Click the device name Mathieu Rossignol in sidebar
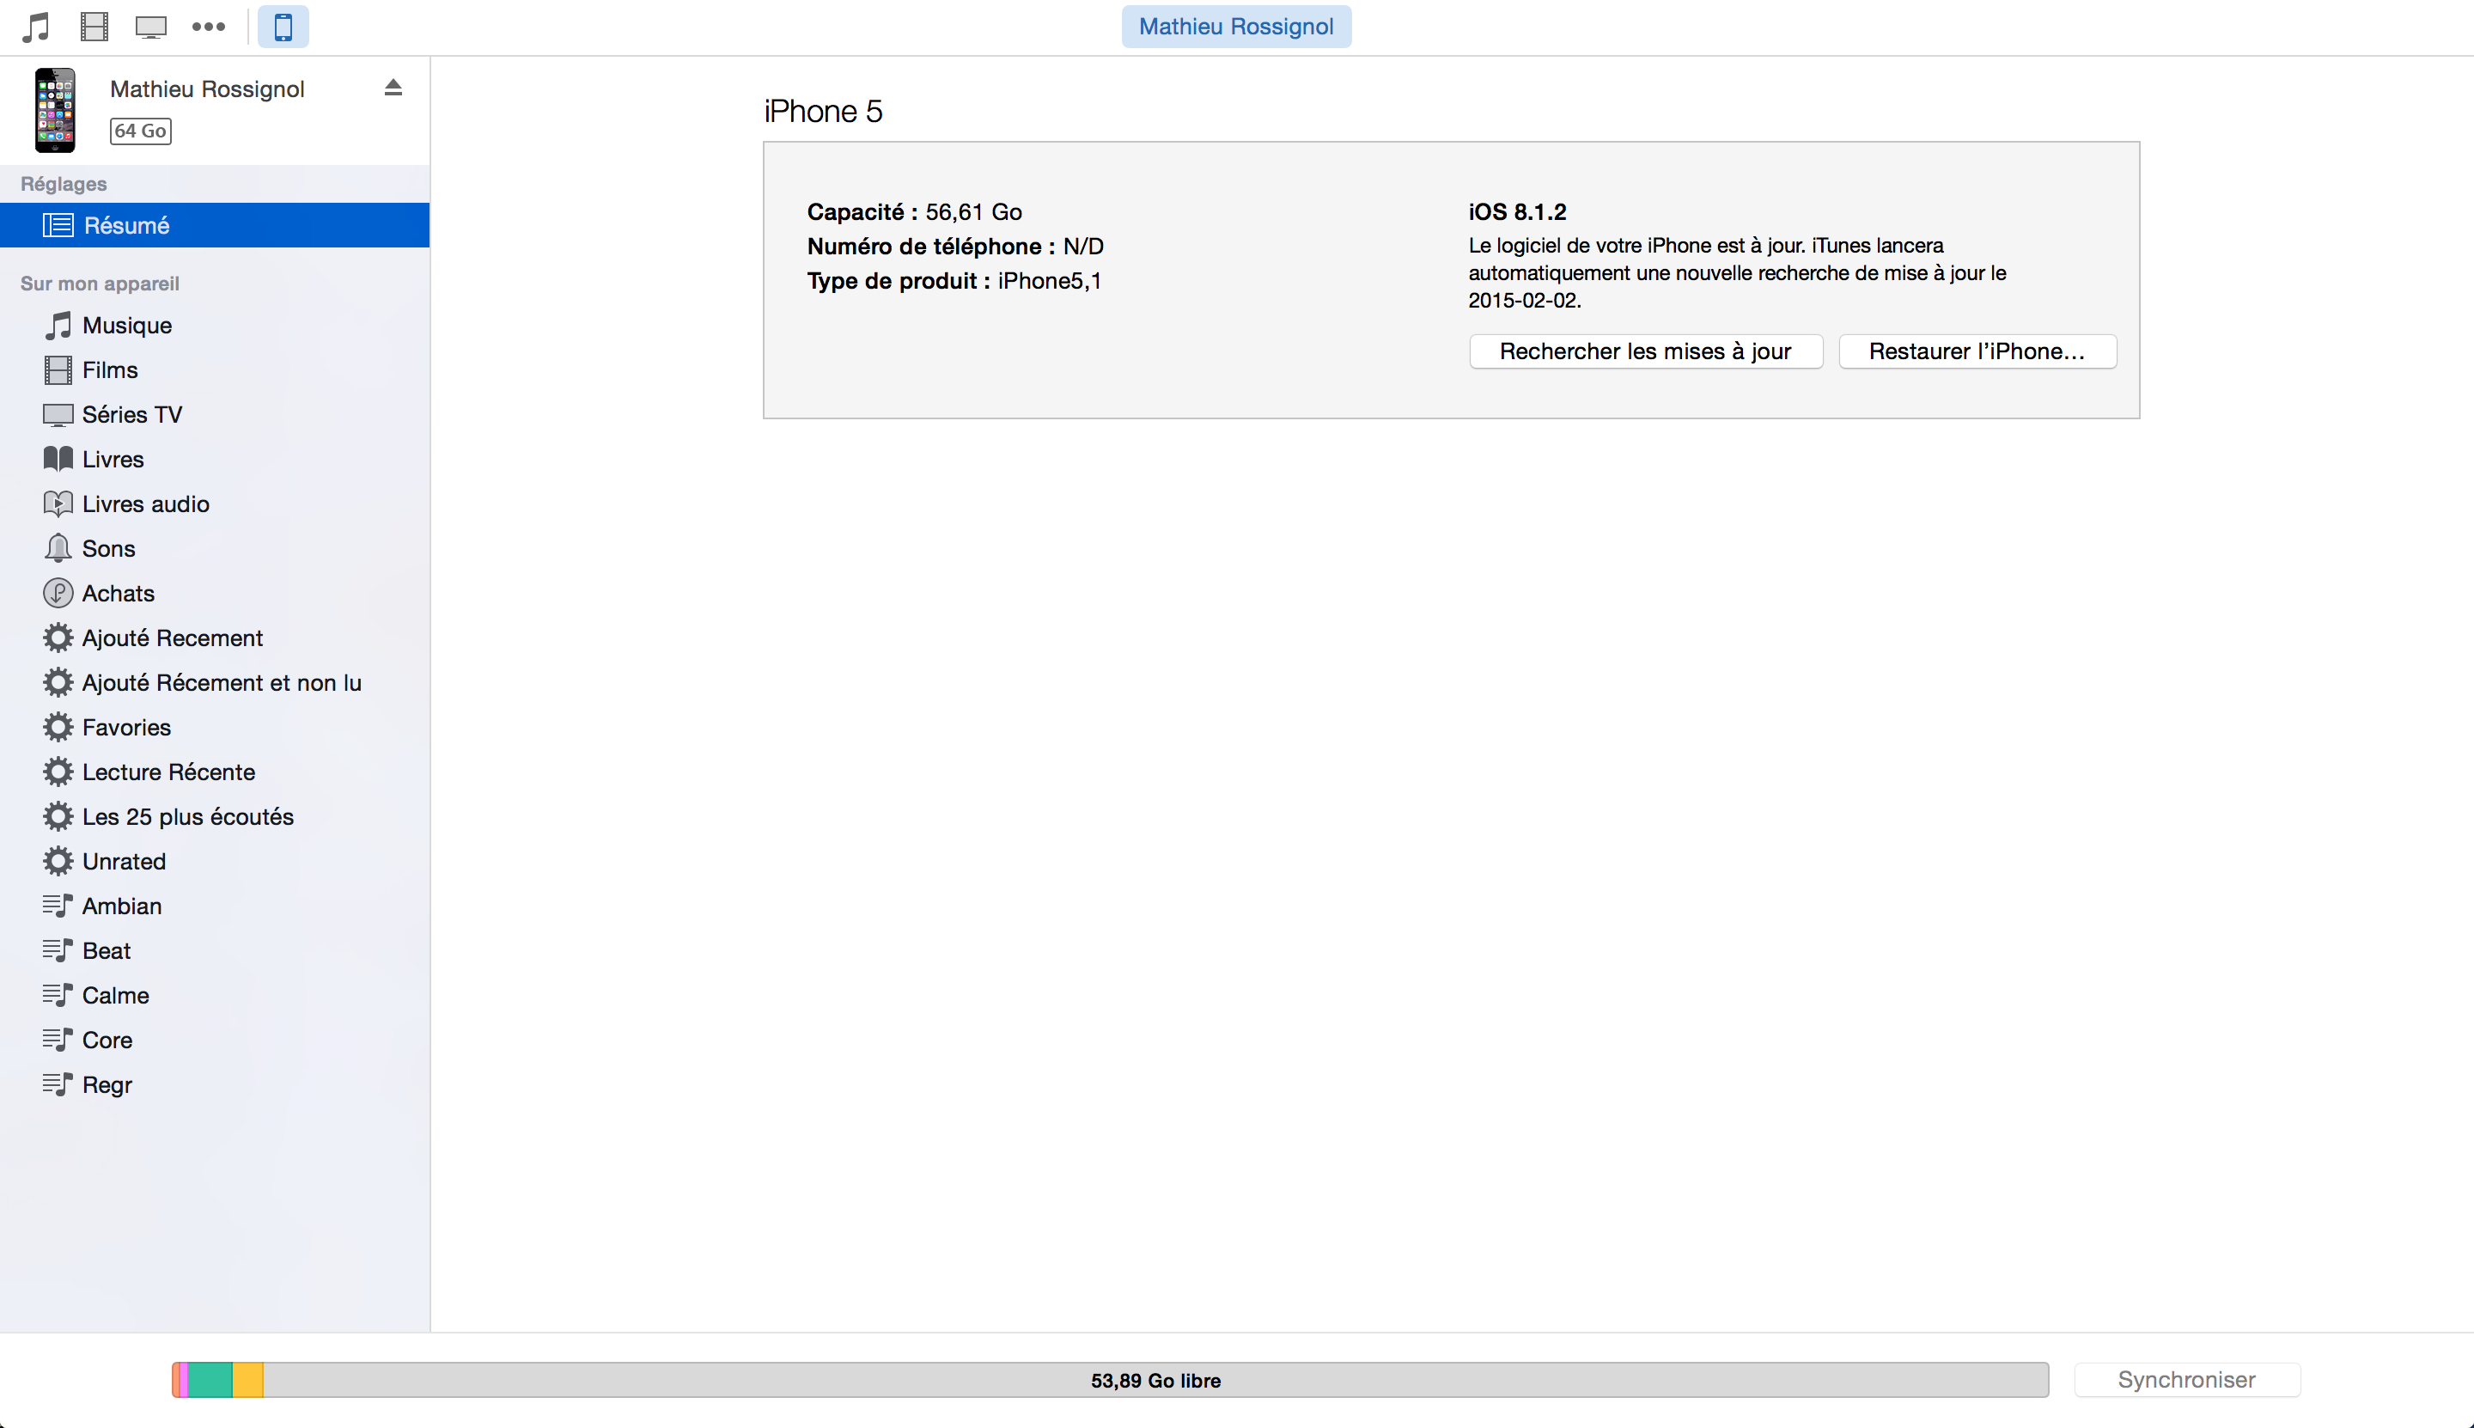The image size is (2474, 1428). coord(207,89)
